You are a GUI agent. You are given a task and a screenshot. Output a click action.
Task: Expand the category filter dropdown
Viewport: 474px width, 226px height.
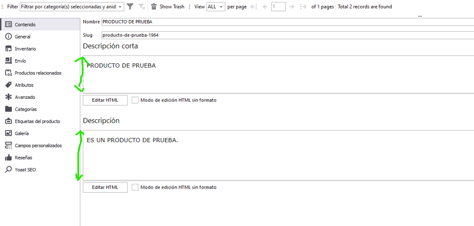[120, 7]
